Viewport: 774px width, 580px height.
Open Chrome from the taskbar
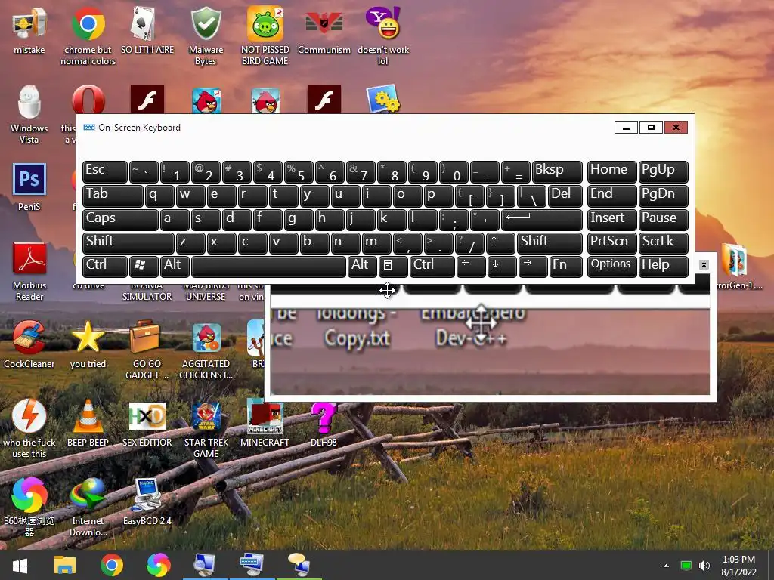(x=112, y=565)
